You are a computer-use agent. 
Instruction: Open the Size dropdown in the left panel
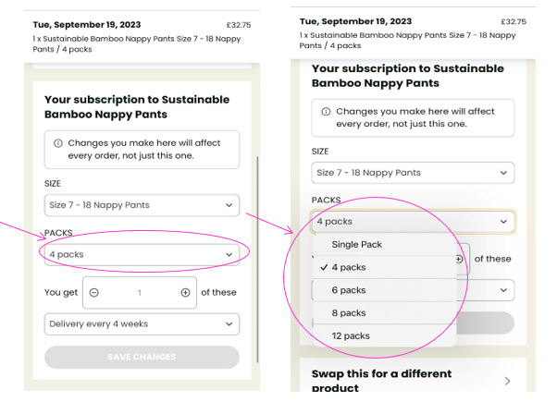(x=142, y=205)
